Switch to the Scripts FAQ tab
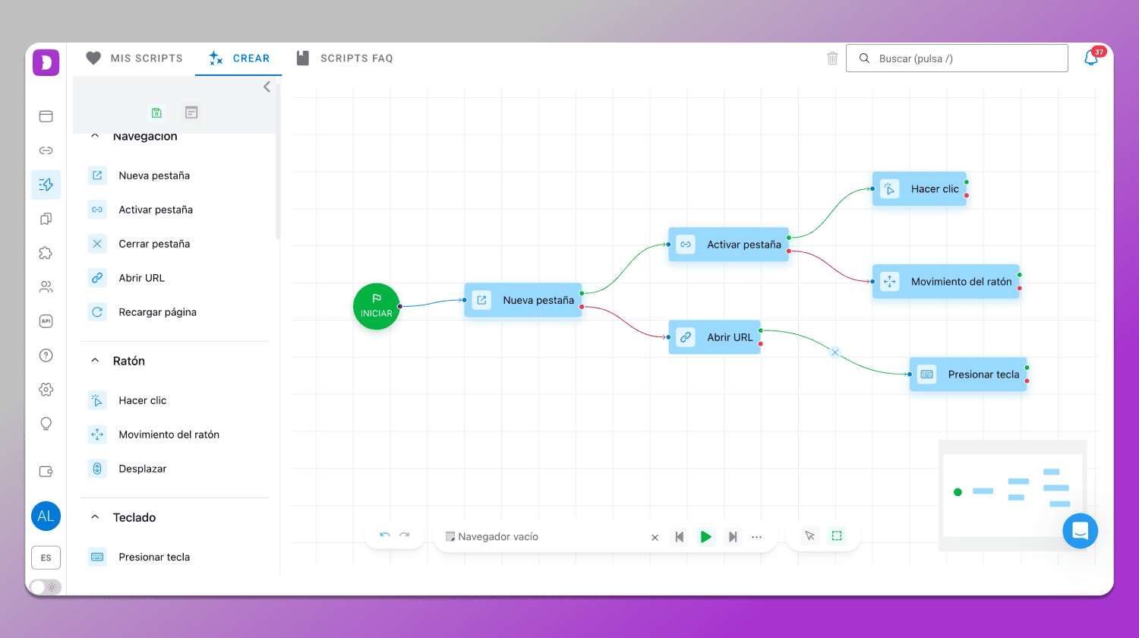Screen dimensions: 1139x638 pos(345,58)
